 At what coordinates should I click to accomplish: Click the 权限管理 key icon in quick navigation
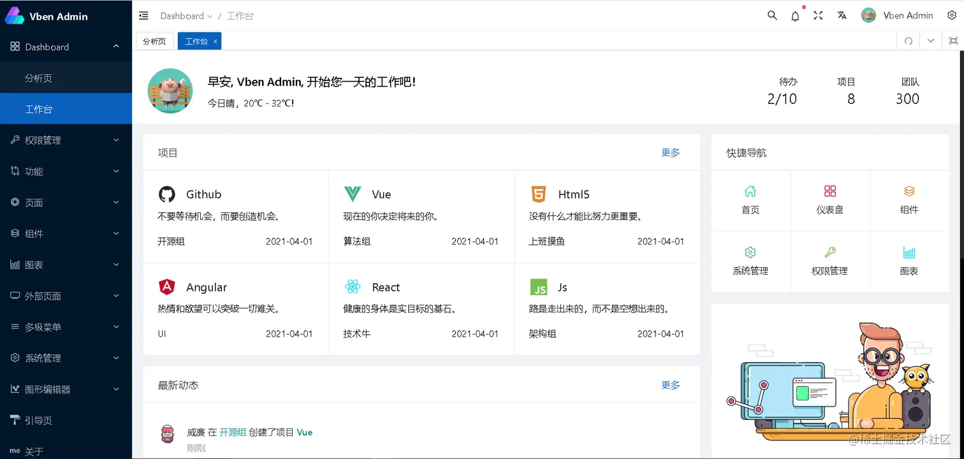tap(830, 252)
